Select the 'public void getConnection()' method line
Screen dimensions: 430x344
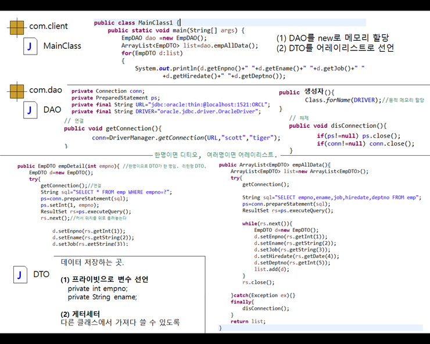pos(113,128)
